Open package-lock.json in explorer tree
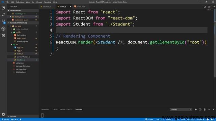The height and width of the screenshot is (121, 216). click(x=23, y=66)
